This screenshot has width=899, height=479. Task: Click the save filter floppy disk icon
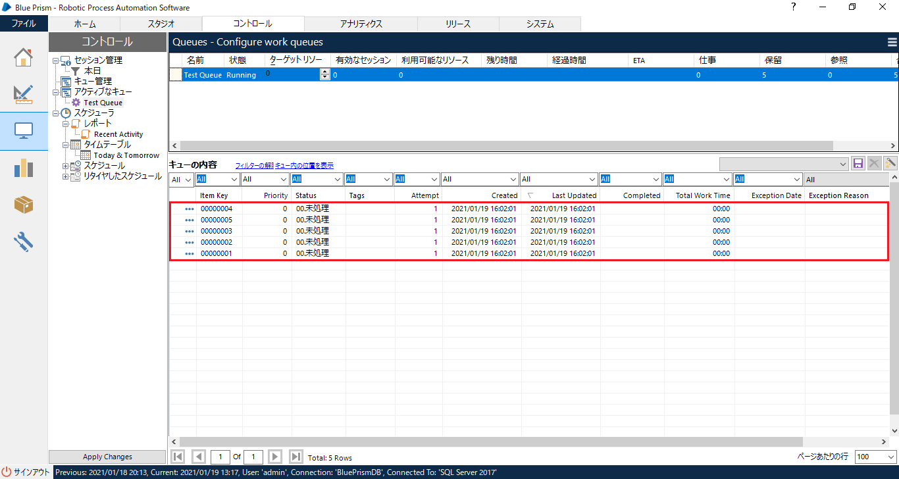coord(858,163)
